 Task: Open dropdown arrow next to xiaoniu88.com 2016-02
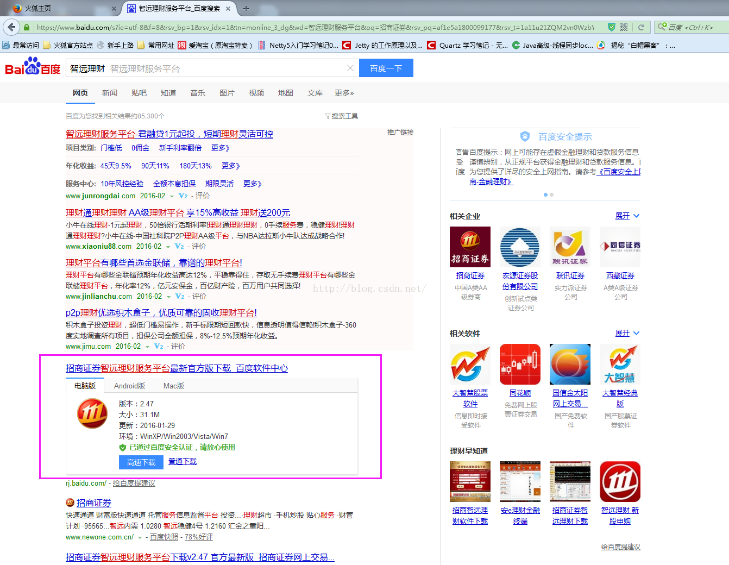(x=168, y=247)
